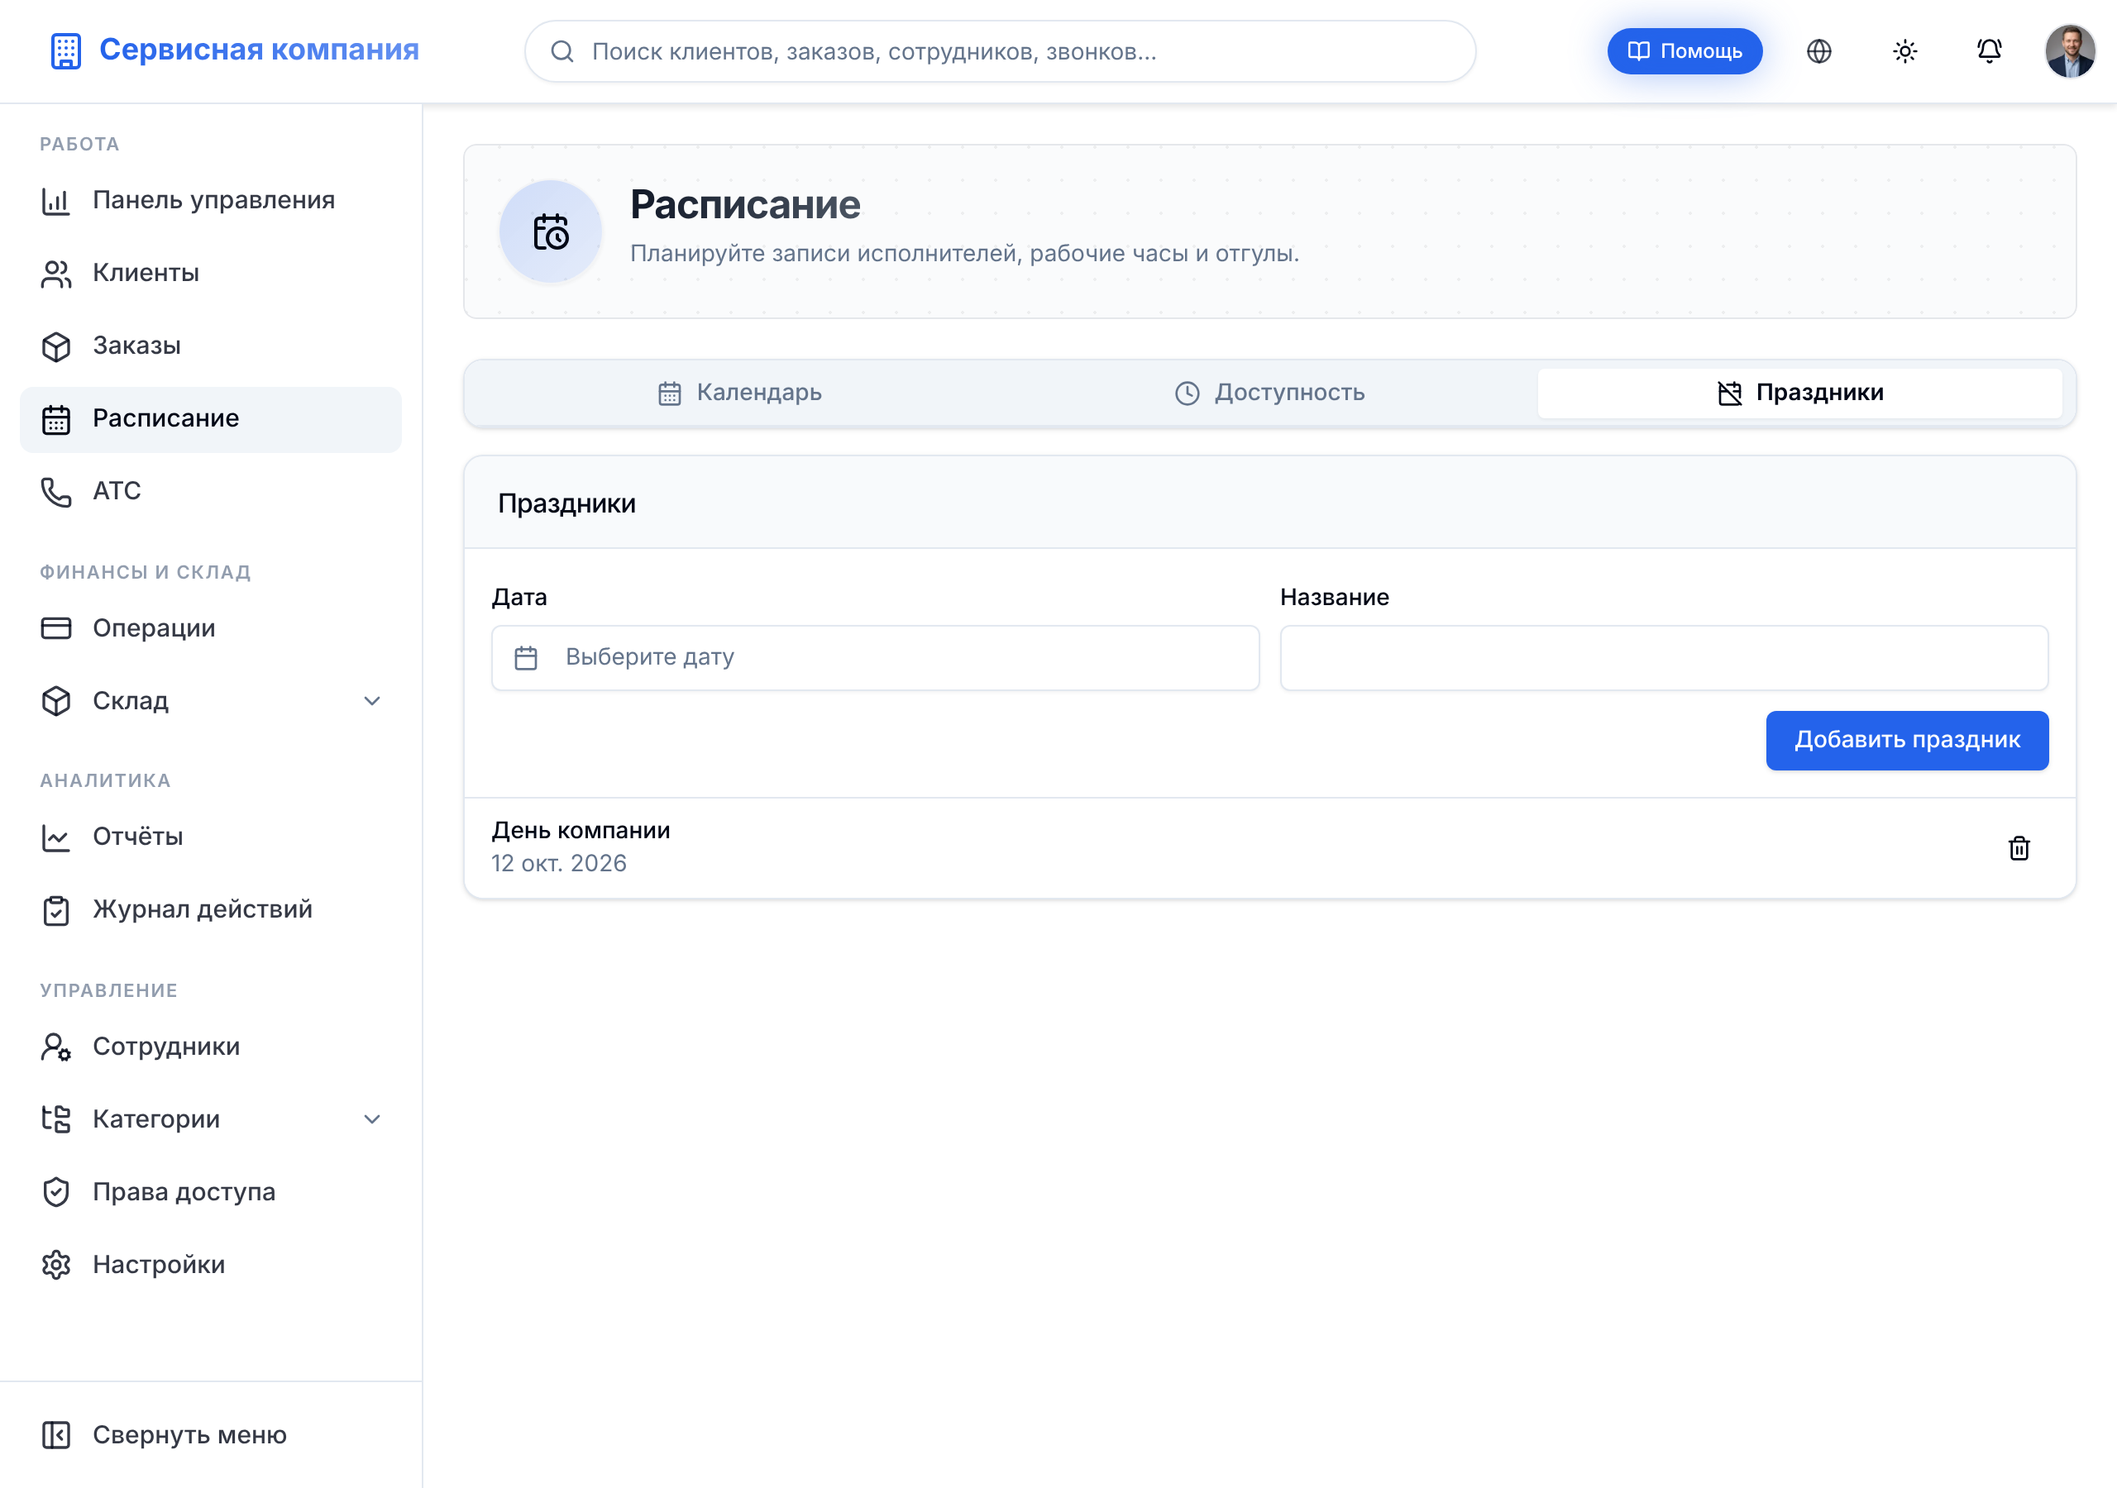Click the Заказы box icon

point(55,346)
